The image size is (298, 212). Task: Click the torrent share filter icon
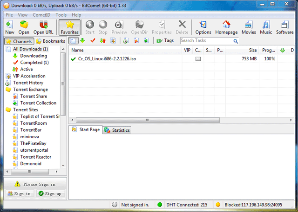(136, 40)
